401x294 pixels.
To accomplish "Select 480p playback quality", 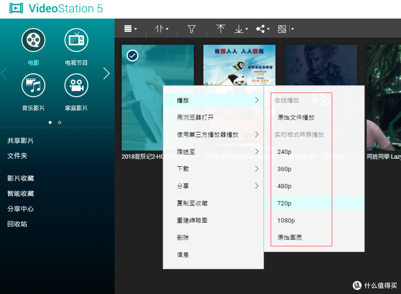I will coord(314,186).
